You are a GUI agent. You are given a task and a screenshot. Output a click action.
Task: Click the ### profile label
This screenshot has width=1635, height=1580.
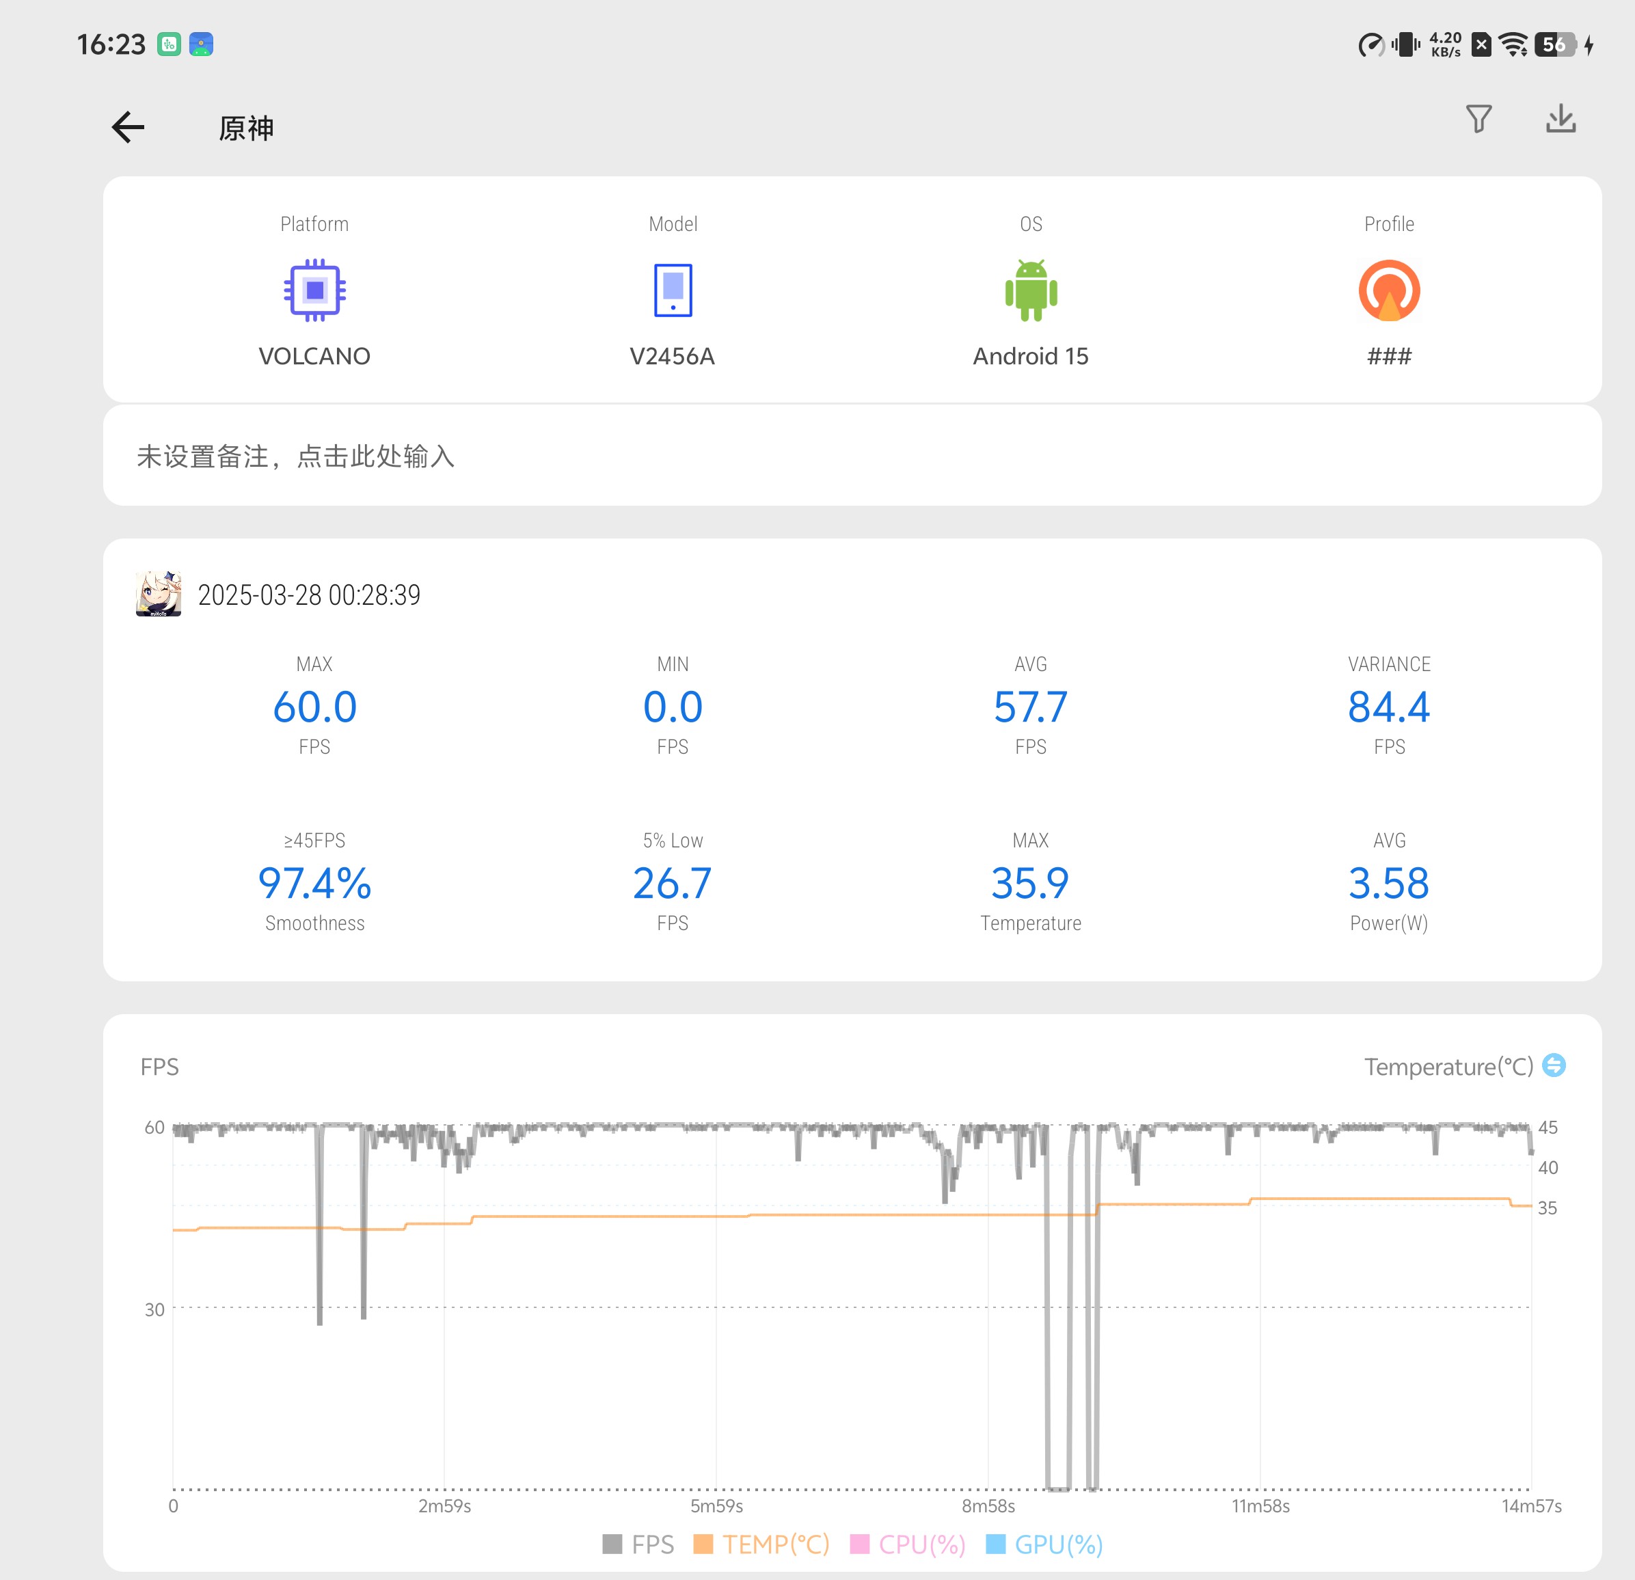point(1389,356)
